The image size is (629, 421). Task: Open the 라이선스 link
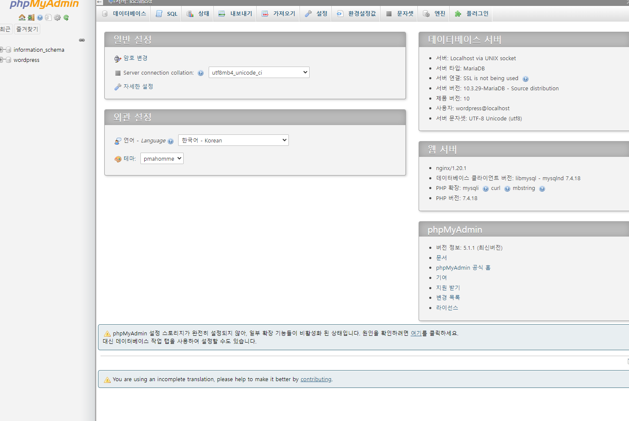447,308
